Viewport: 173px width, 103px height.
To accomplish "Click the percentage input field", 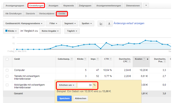I will coord(85,85).
